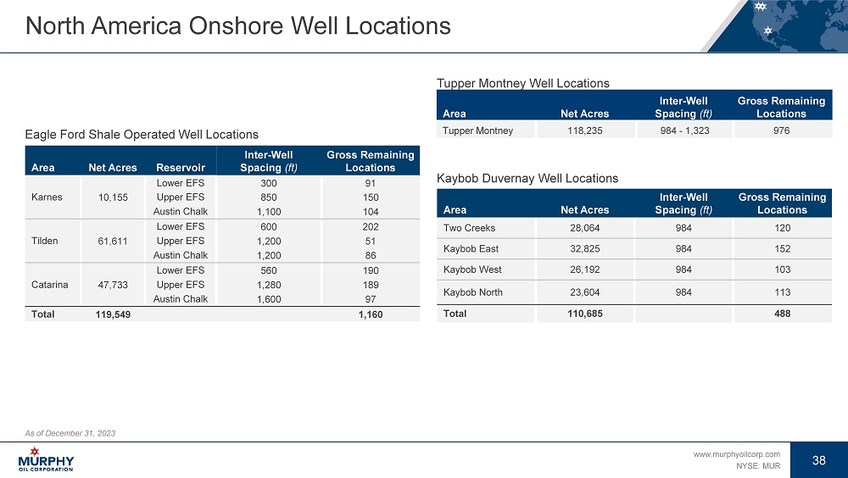Select the Tilden net acres value 61,611
Image resolution: width=848 pixels, height=478 pixels.
pyautogui.click(x=112, y=241)
